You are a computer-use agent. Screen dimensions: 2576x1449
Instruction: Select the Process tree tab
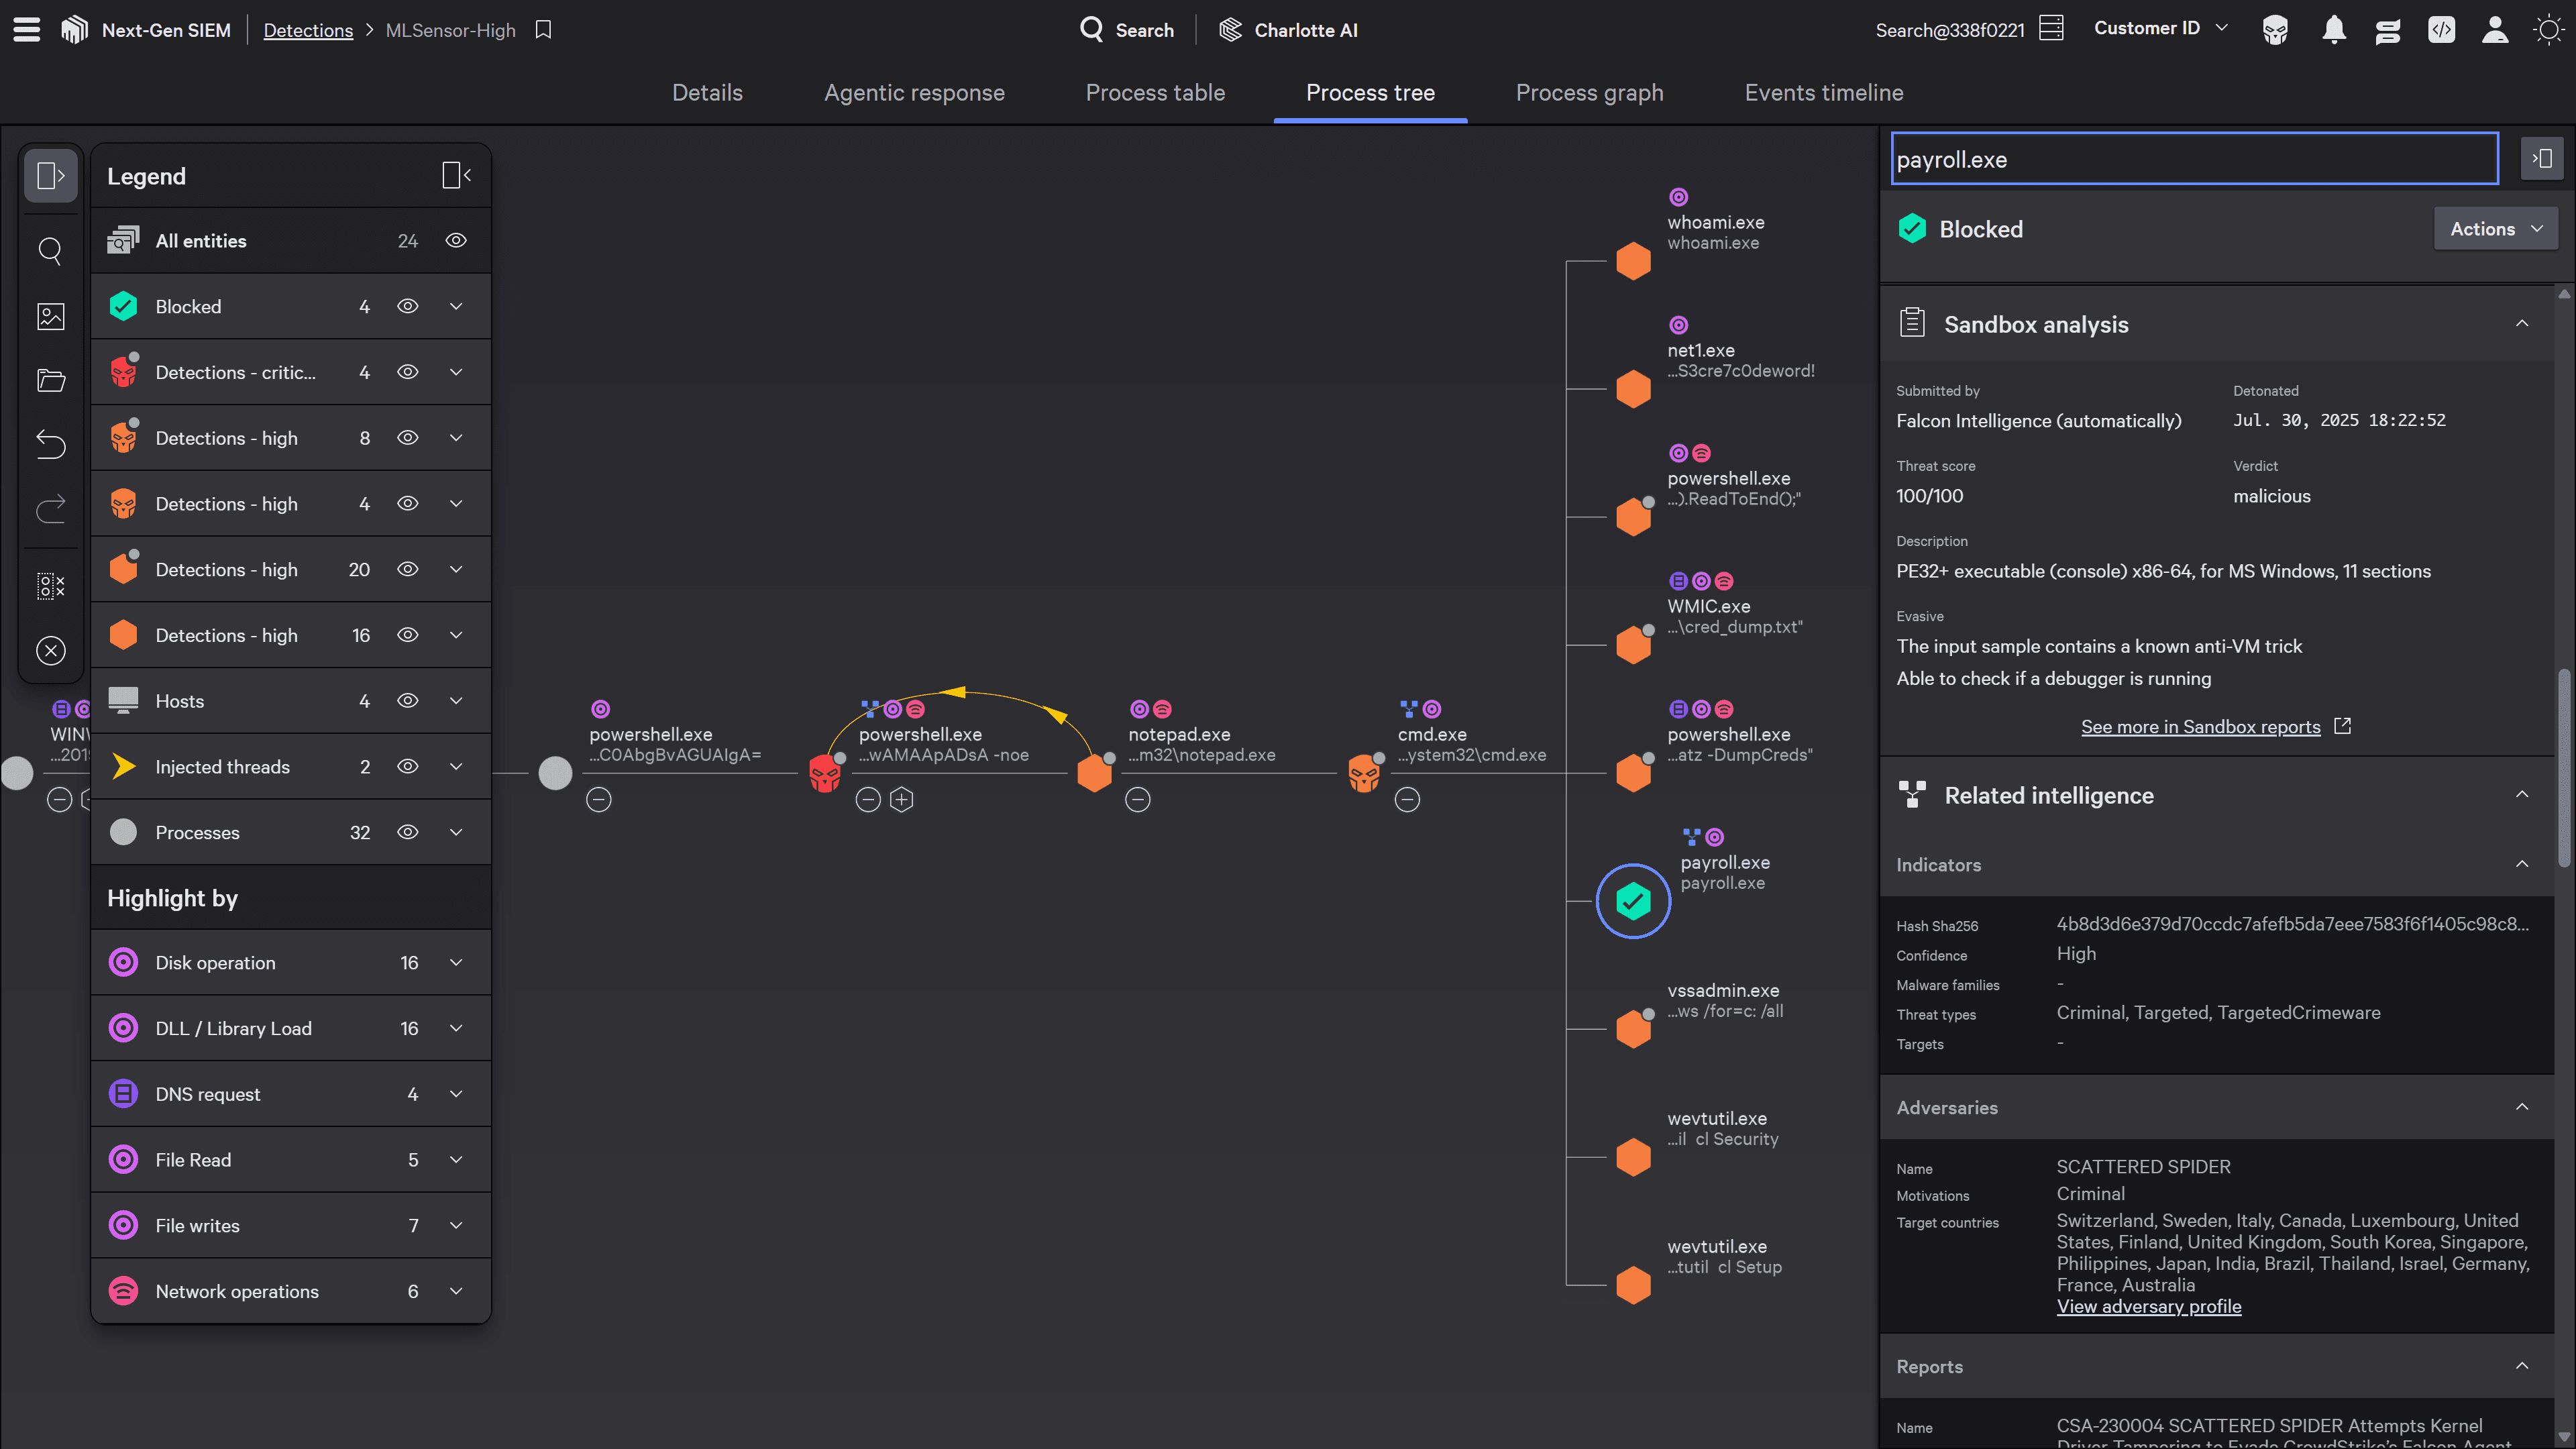point(1370,93)
